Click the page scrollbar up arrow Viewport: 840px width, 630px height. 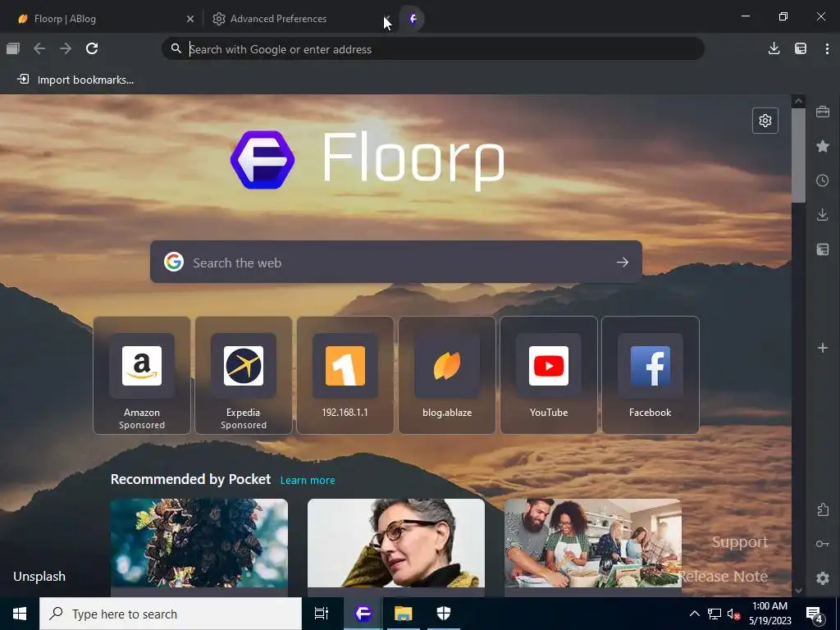(798, 101)
